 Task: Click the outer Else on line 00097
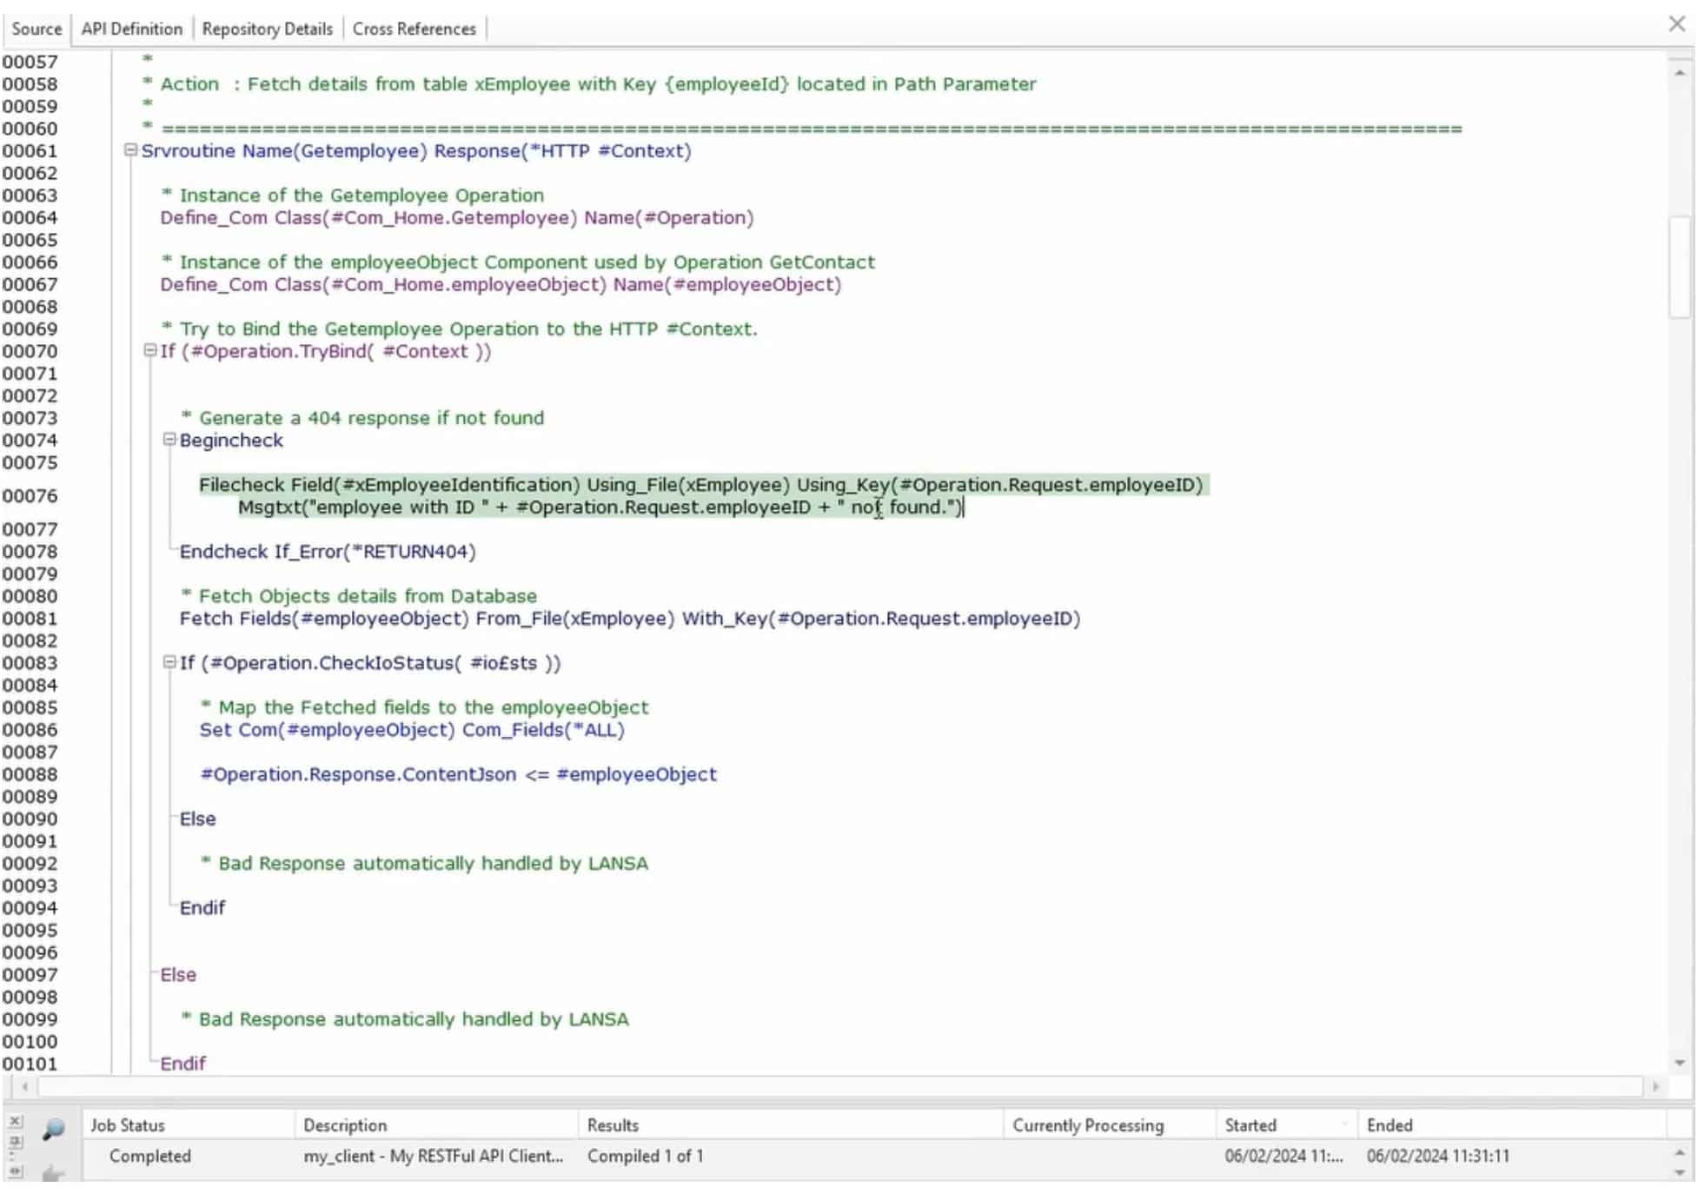pos(178,975)
